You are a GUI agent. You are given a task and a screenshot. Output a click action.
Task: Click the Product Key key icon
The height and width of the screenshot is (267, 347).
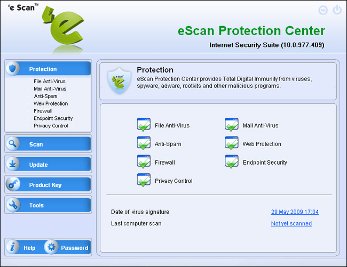point(13,184)
